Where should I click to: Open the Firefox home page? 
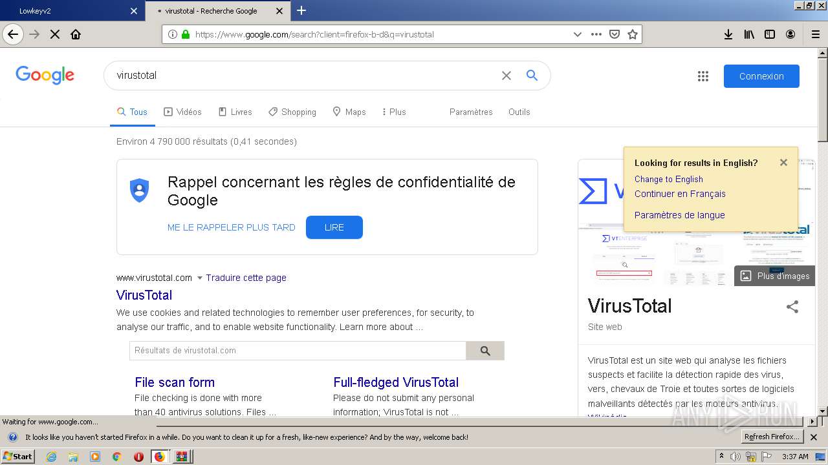coord(76,34)
